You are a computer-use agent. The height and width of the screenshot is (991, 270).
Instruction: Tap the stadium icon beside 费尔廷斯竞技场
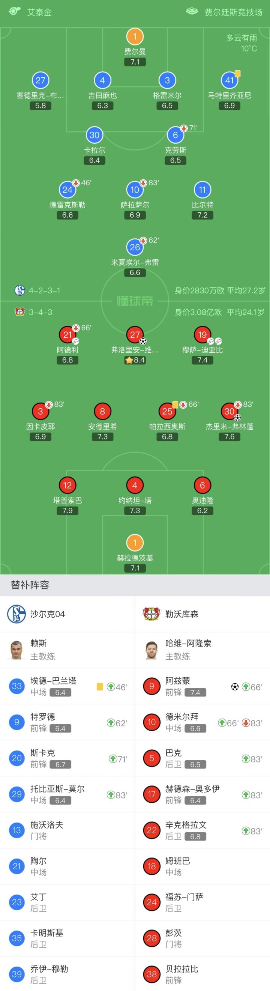(192, 11)
